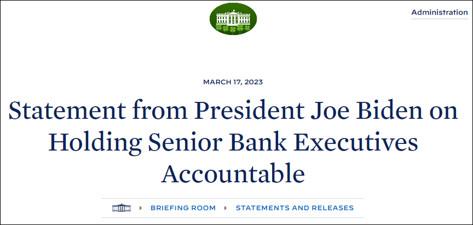Click the word President in the headline
Viewport: 473px width, 225px height.
(x=249, y=111)
